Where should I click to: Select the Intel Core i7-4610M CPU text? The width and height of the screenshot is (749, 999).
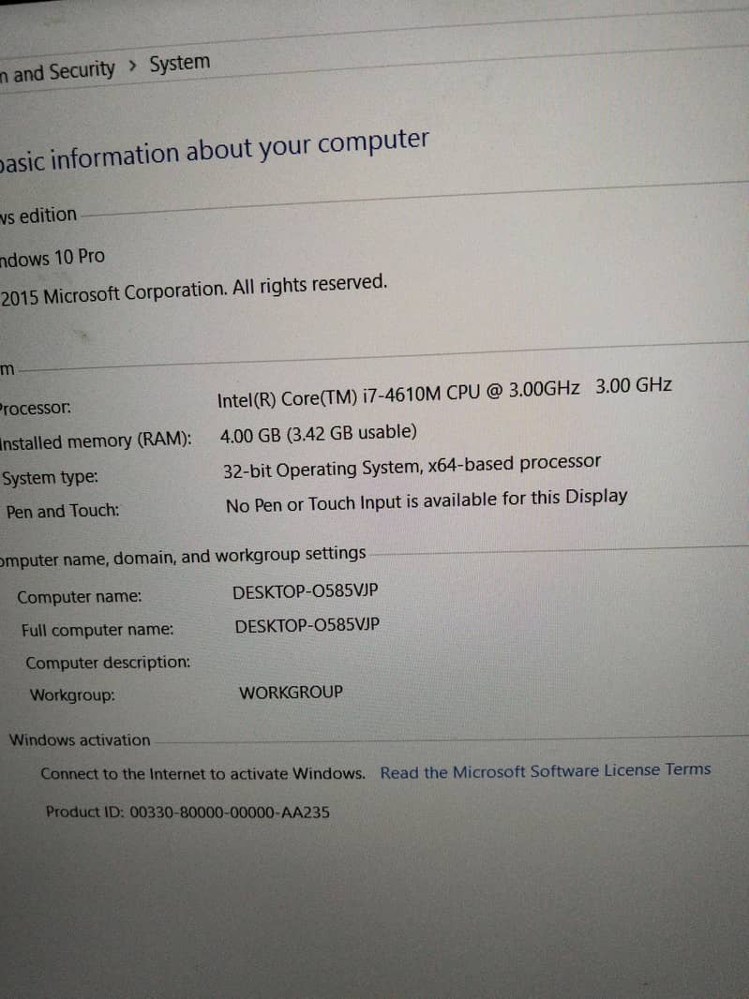398,395
